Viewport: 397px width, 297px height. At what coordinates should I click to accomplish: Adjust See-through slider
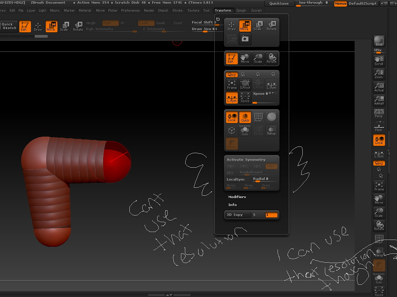[313, 4]
